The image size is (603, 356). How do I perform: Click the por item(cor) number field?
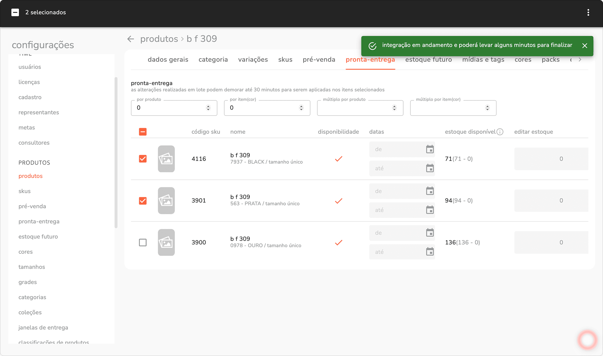(x=267, y=108)
